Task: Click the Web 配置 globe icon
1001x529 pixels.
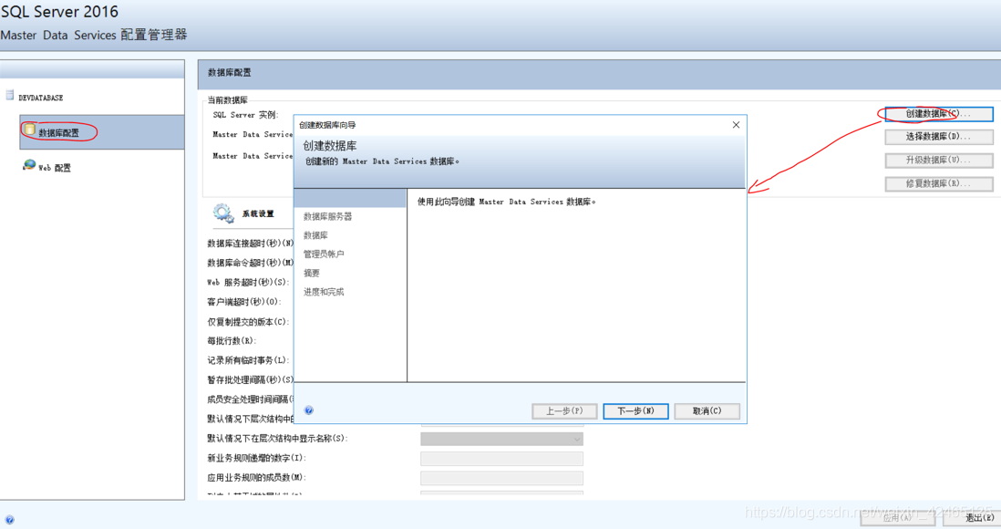Action: [29, 165]
